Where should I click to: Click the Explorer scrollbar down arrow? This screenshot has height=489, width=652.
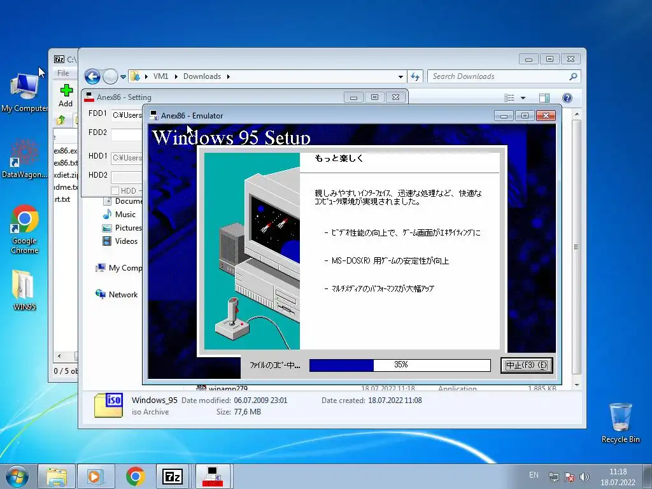coord(577,385)
